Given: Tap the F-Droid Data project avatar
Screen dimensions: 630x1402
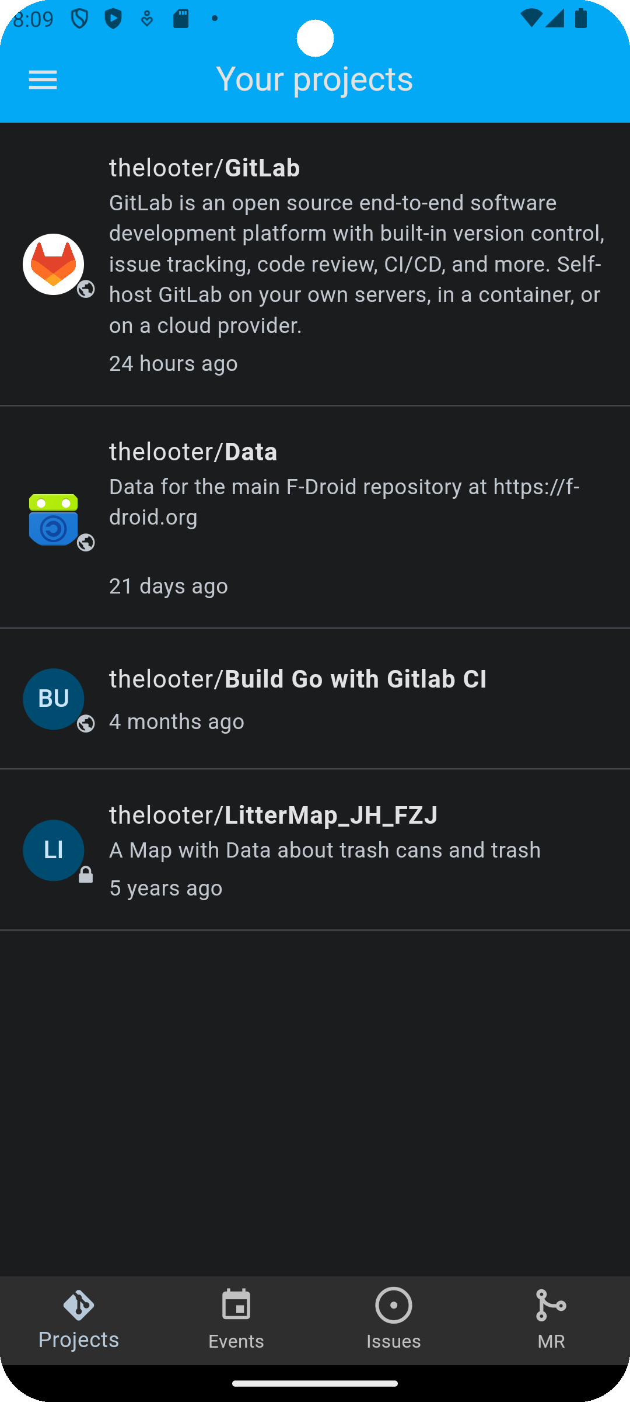Looking at the screenshot, I should [x=53, y=519].
